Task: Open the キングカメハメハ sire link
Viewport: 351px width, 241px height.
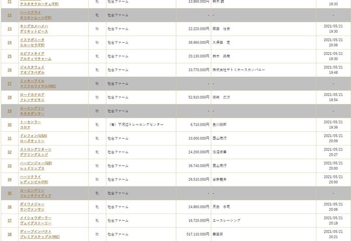Action: point(34,26)
